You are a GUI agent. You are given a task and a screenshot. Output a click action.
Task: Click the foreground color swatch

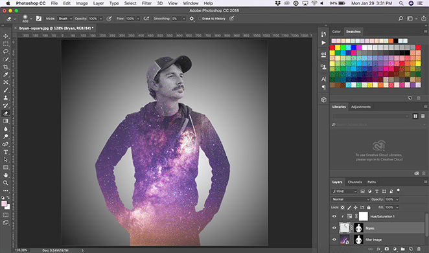[x=4, y=204]
